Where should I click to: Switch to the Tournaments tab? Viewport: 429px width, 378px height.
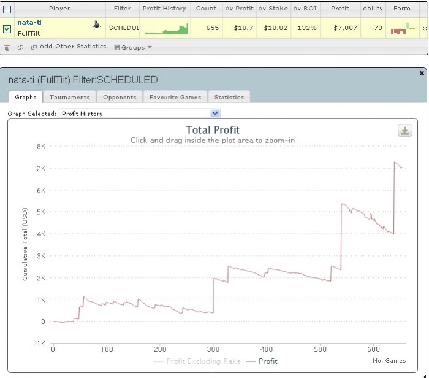(69, 97)
